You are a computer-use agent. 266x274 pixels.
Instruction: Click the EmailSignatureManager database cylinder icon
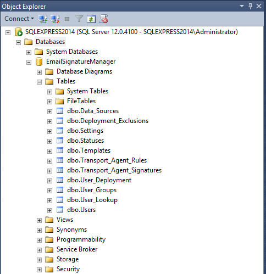tap(39, 61)
